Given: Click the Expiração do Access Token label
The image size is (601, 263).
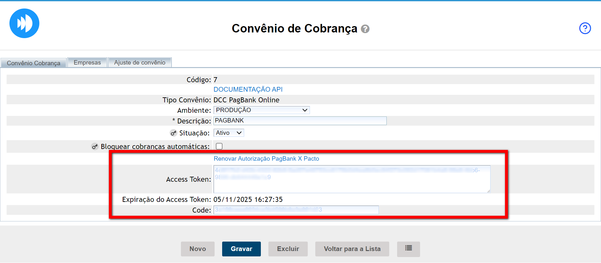Looking at the screenshot, I should click(166, 199).
